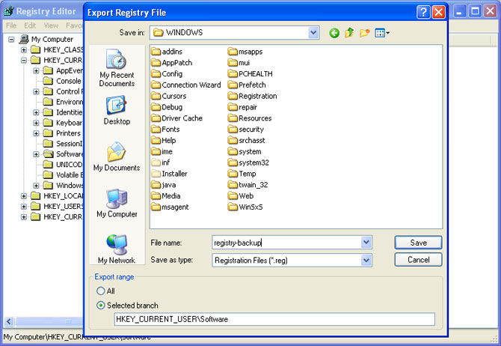Click the Save button

point(418,243)
